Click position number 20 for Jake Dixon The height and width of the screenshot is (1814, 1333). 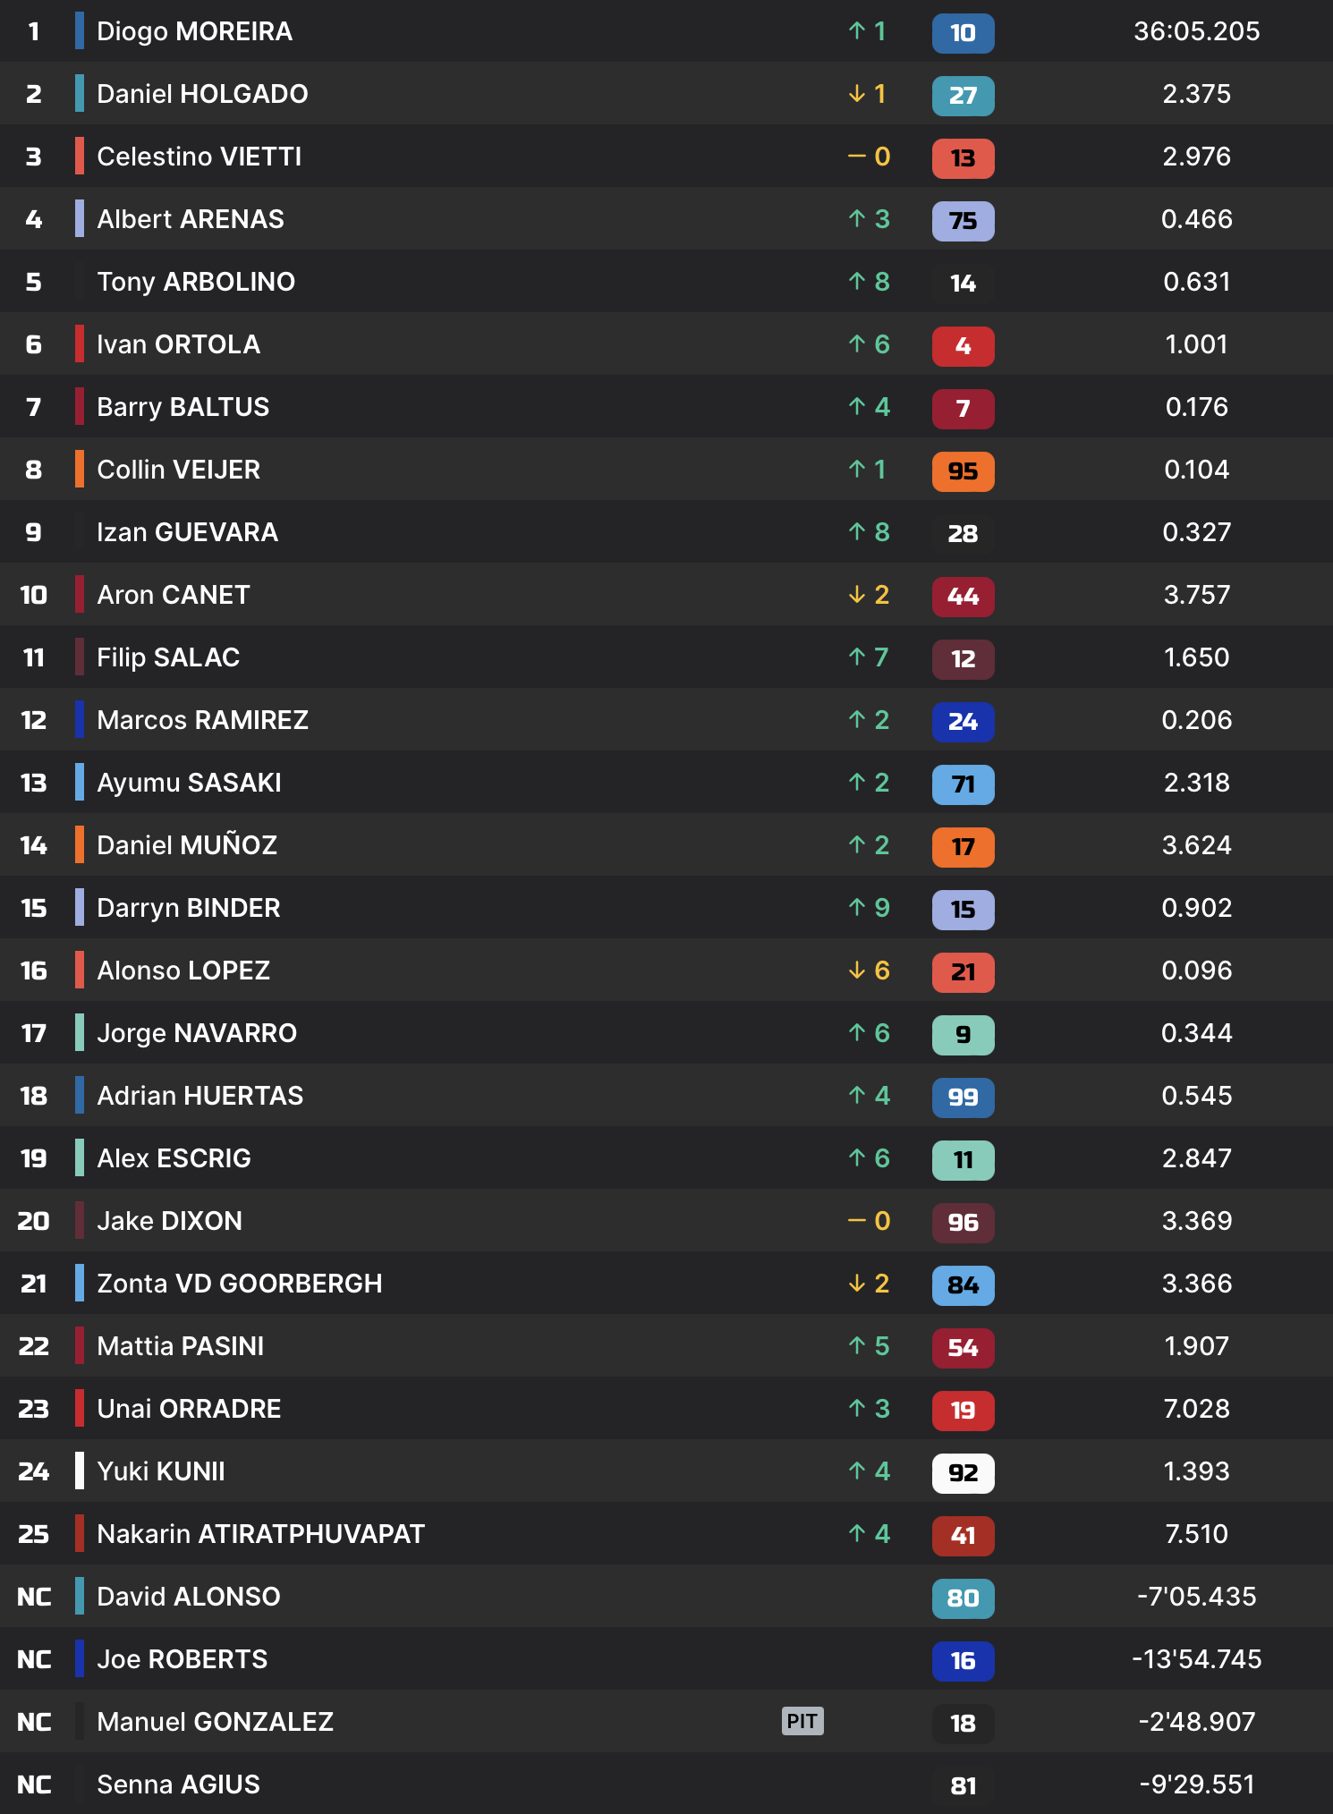(x=34, y=1221)
